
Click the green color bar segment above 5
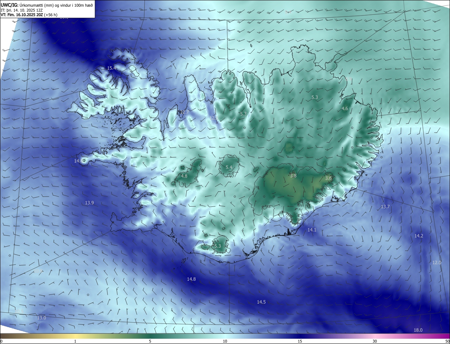pos(150,336)
